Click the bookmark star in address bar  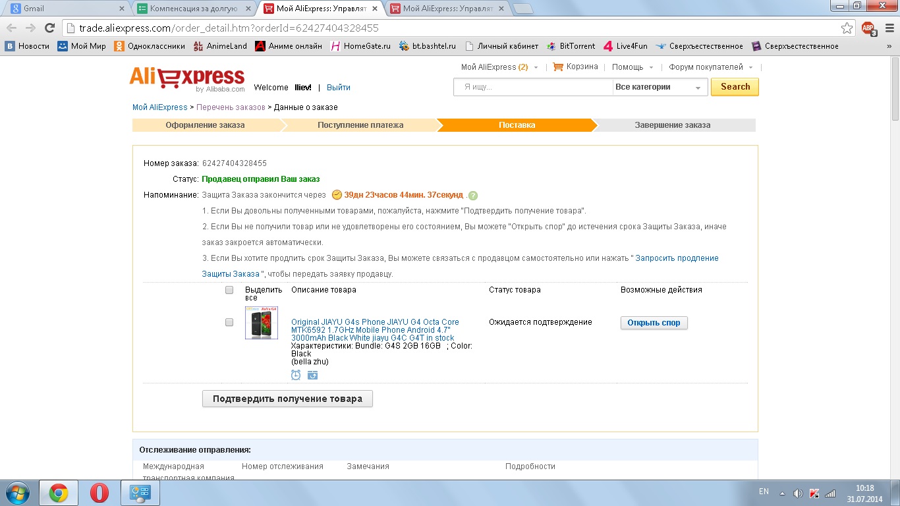pyautogui.click(x=847, y=28)
